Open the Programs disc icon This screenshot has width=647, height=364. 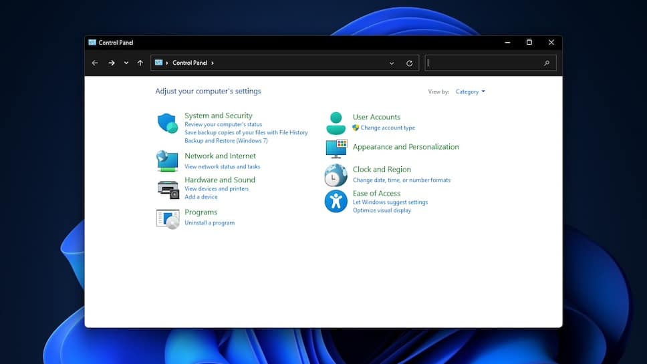tap(167, 218)
